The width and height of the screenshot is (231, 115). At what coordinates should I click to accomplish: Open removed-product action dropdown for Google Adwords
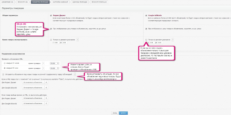(x=35, y=103)
